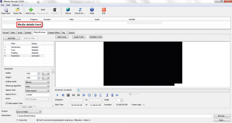Click the Encode toolbar icon
This screenshot has width=232, height=123.
[55, 10]
